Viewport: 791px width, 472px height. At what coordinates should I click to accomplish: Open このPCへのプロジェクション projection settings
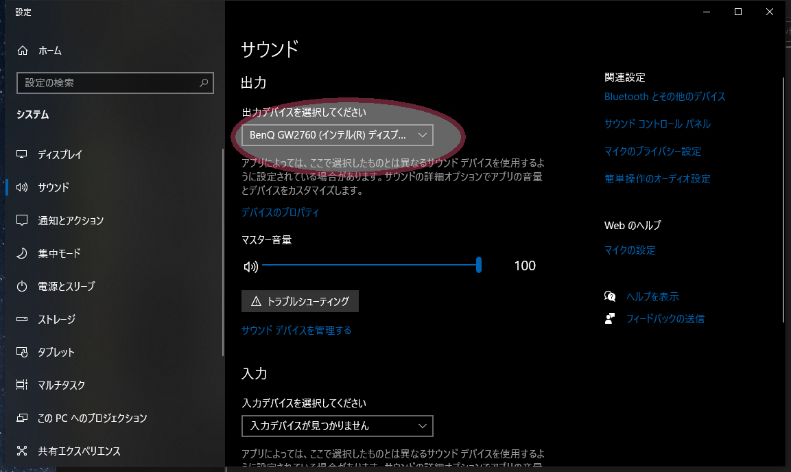[x=92, y=418]
